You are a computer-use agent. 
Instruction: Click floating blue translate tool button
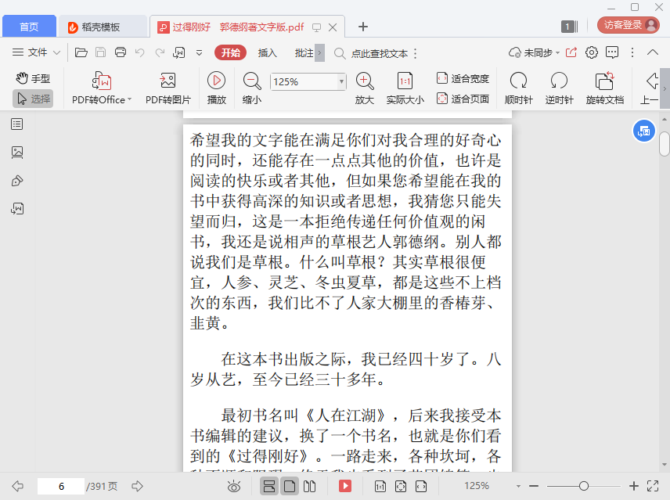[x=644, y=131]
